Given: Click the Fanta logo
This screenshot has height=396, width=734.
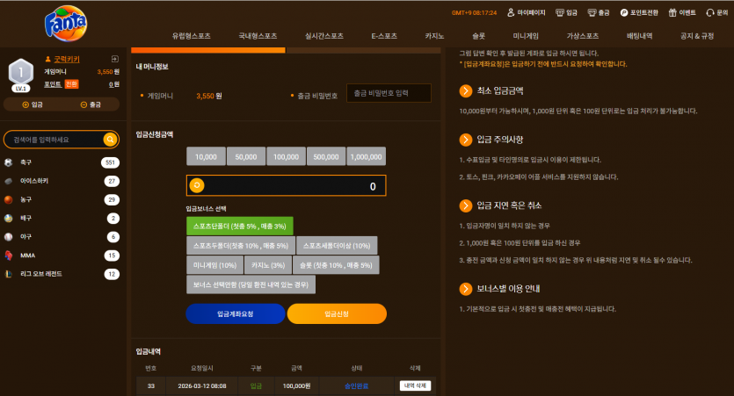Looking at the screenshot, I should pos(66,24).
